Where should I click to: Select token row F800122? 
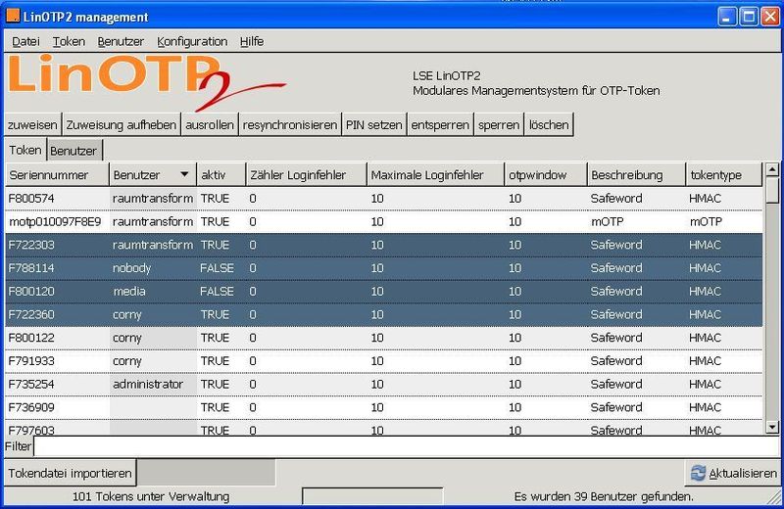(384, 338)
